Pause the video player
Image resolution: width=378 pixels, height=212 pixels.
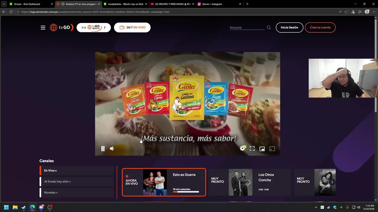[x=103, y=149]
